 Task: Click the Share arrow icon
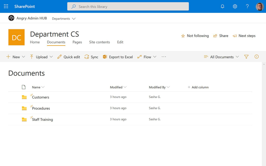click(215, 36)
